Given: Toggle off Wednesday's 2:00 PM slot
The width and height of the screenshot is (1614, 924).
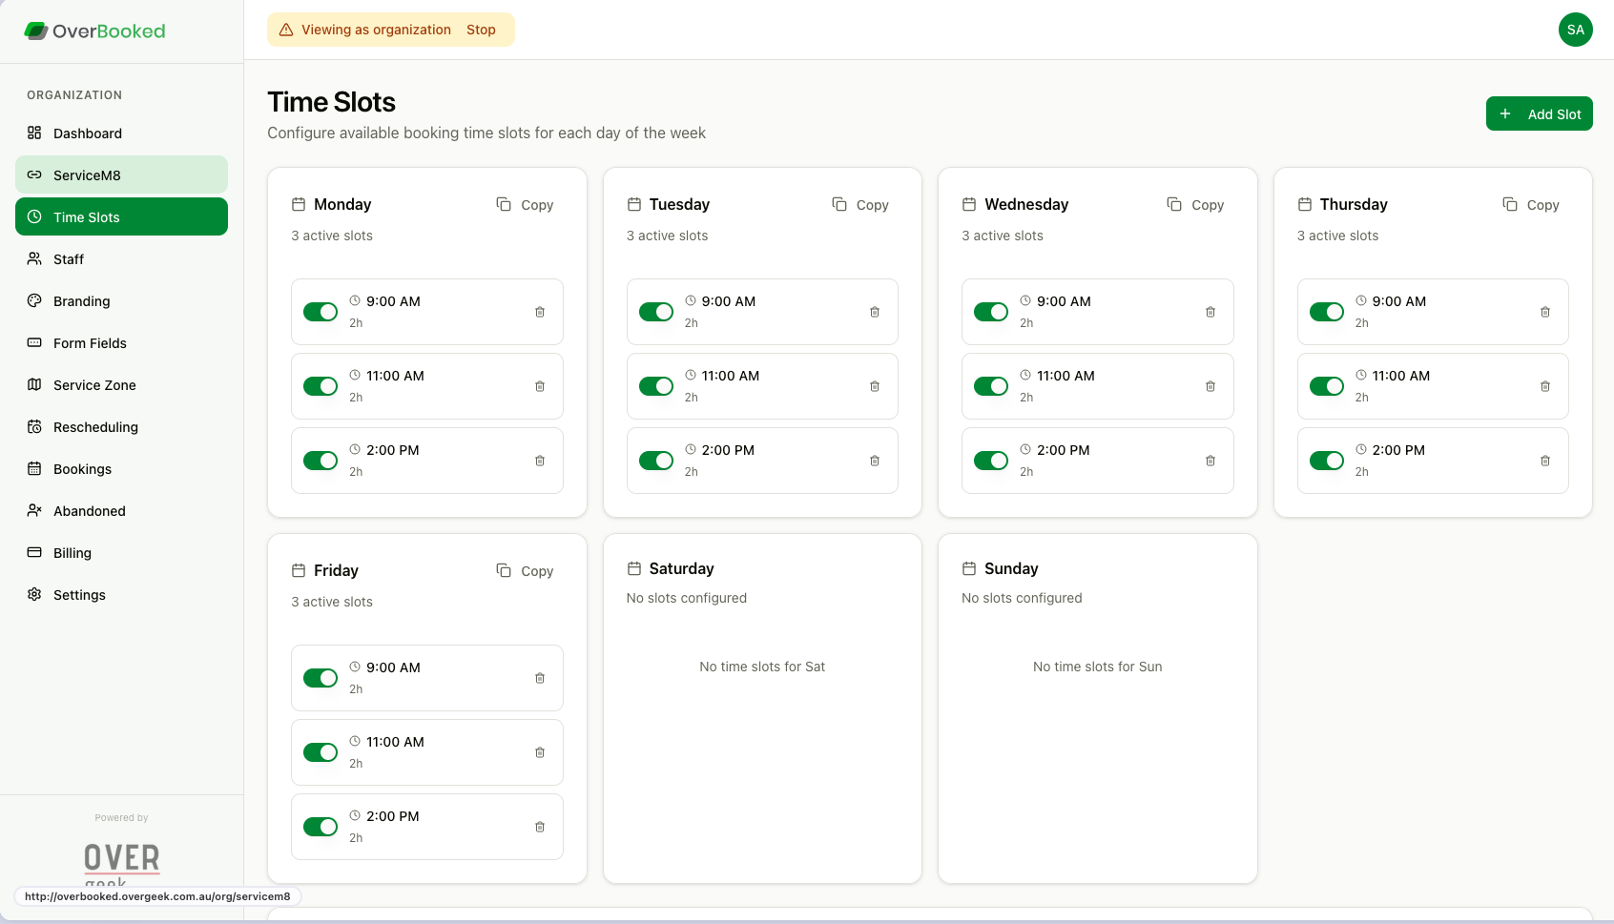Looking at the screenshot, I should [x=992, y=461].
